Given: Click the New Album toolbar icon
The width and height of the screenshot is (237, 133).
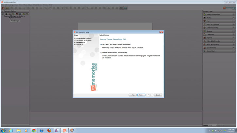Looking at the screenshot, I should click(3, 8).
